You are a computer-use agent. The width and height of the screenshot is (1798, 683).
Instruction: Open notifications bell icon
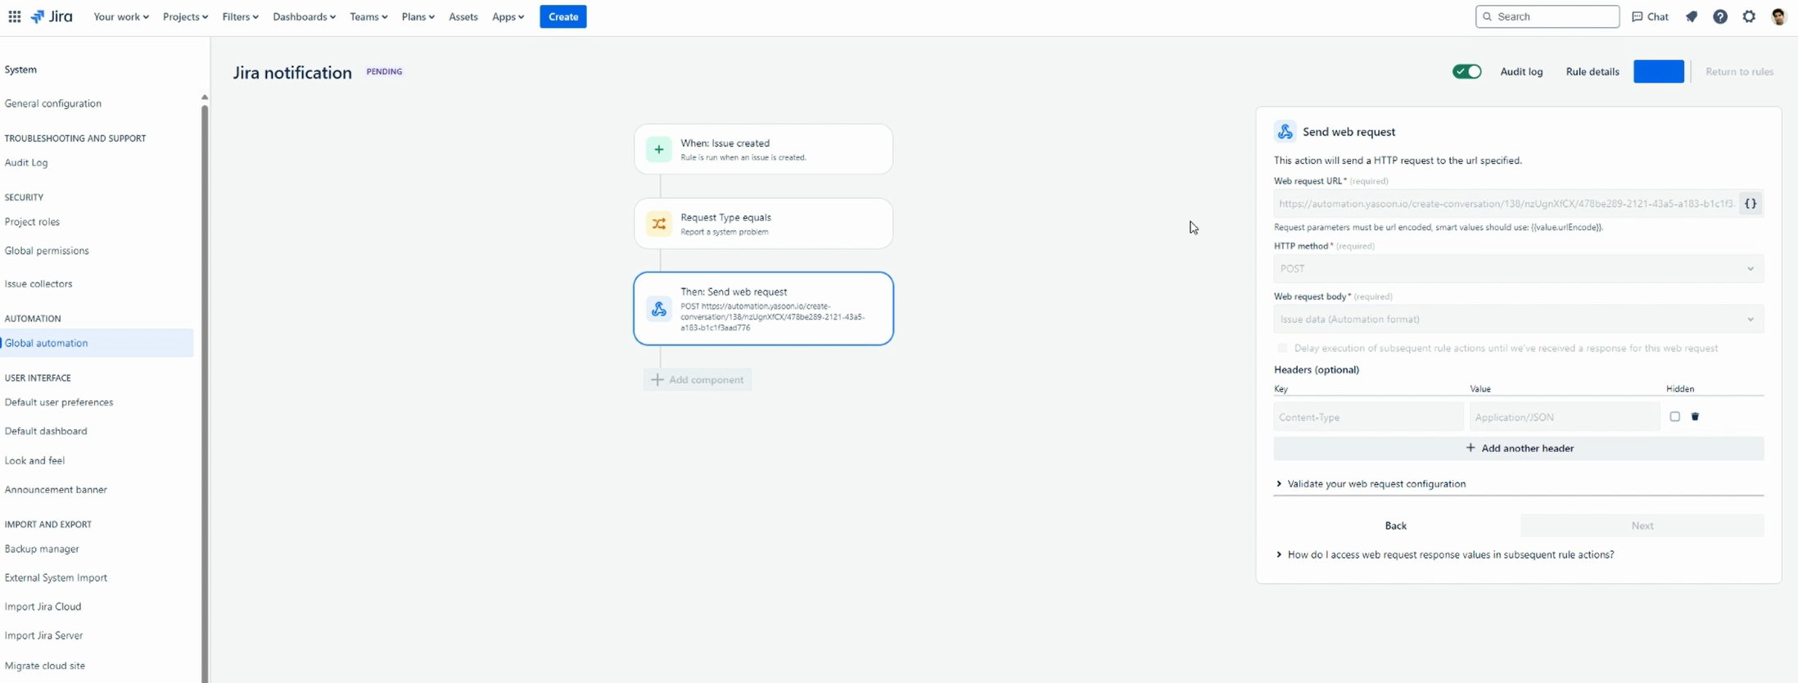tap(1692, 16)
